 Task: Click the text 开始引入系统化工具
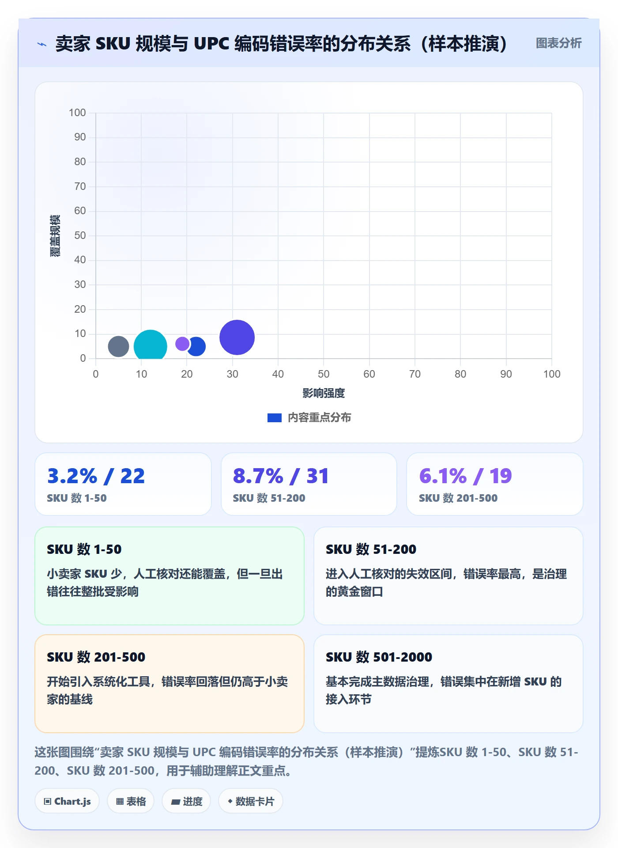pyautogui.click(x=98, y=682)
